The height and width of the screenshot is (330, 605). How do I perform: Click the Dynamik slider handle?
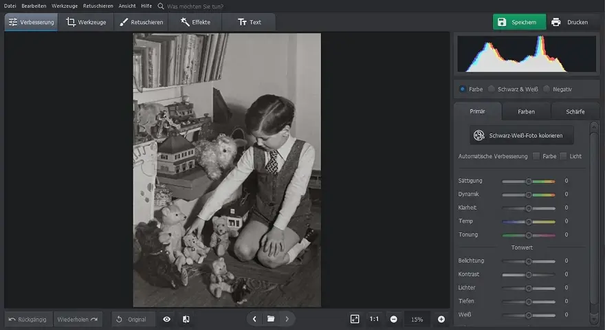529,195
